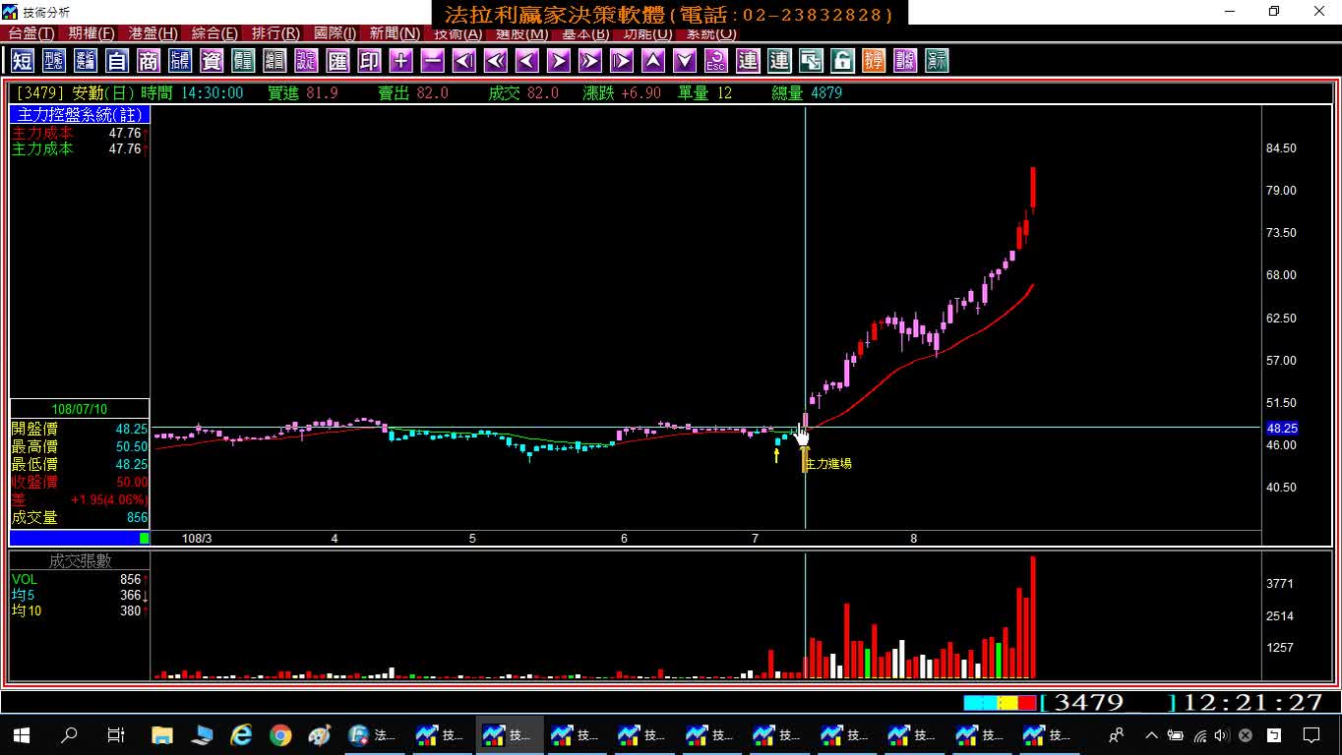
Task: Launch Google Chrome from the taskbar
Action: (280, 734)
